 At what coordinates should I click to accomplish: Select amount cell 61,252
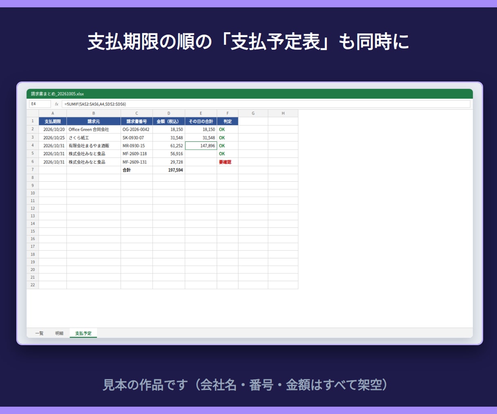tap(169, 145)
